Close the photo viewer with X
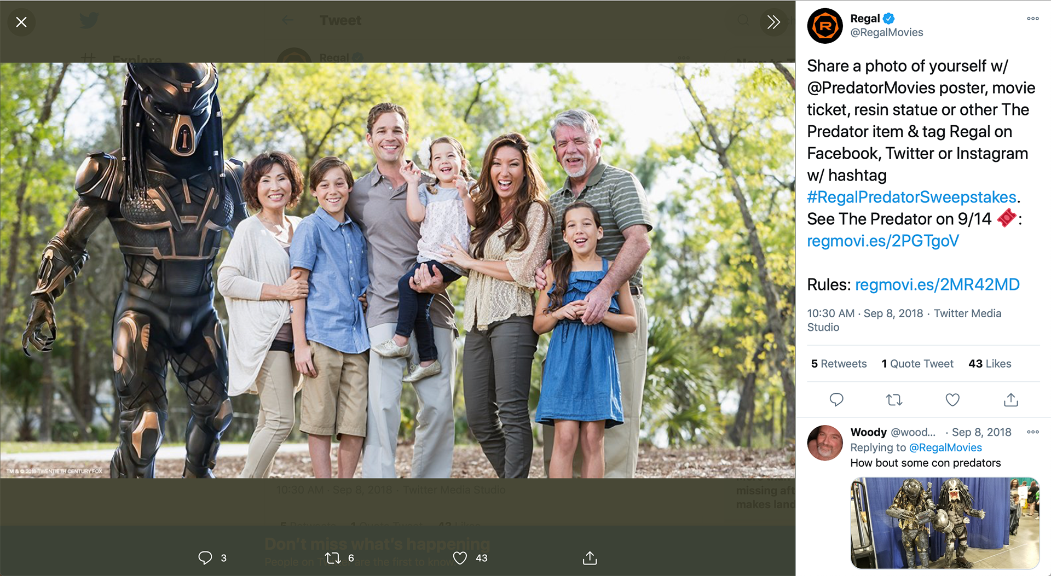 21,22
